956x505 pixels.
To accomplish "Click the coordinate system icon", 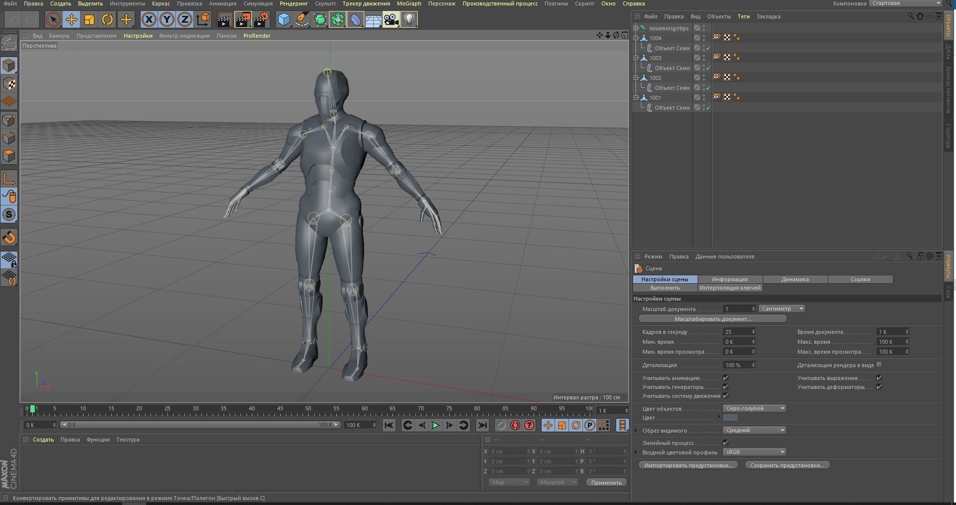I will (203, 20).
